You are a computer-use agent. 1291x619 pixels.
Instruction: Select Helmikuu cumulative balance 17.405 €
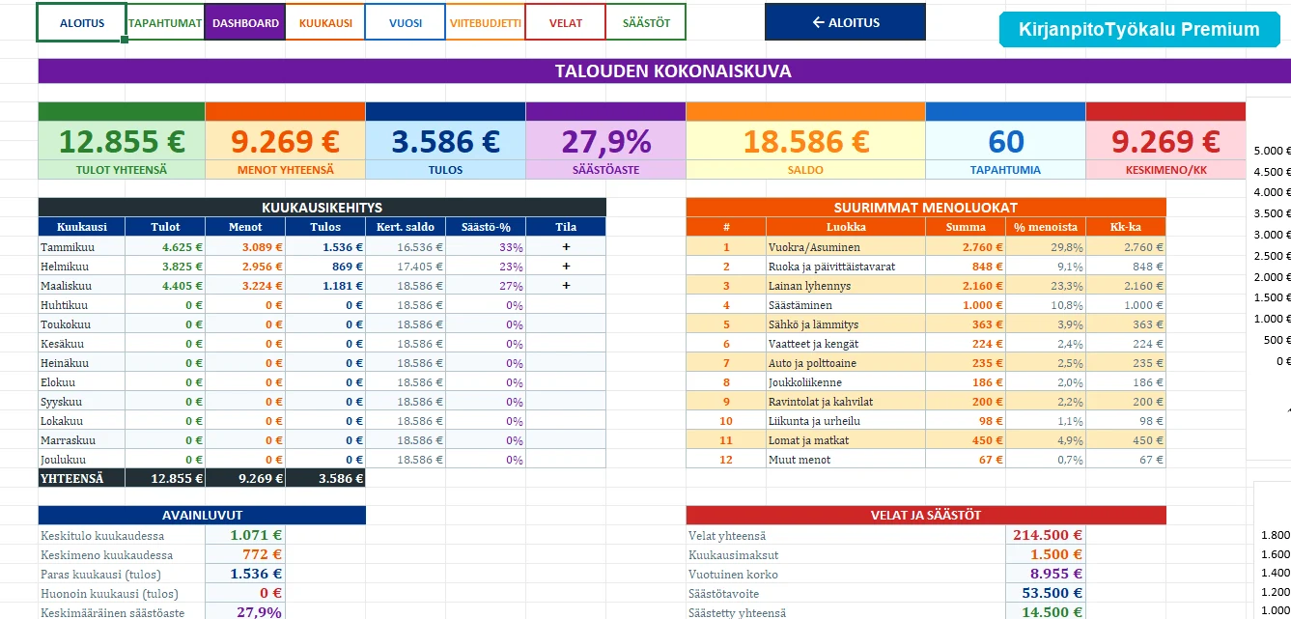(x=406, y=266)
